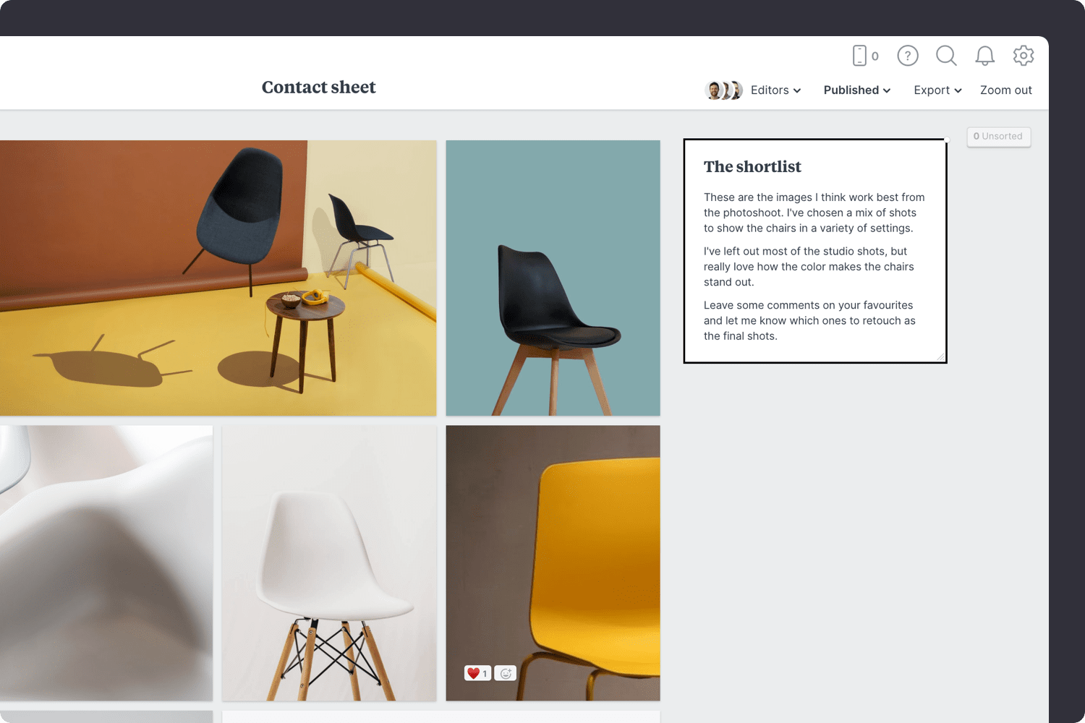Open the settings gear icon
1085x723 pixels.
coord(1024,56)
